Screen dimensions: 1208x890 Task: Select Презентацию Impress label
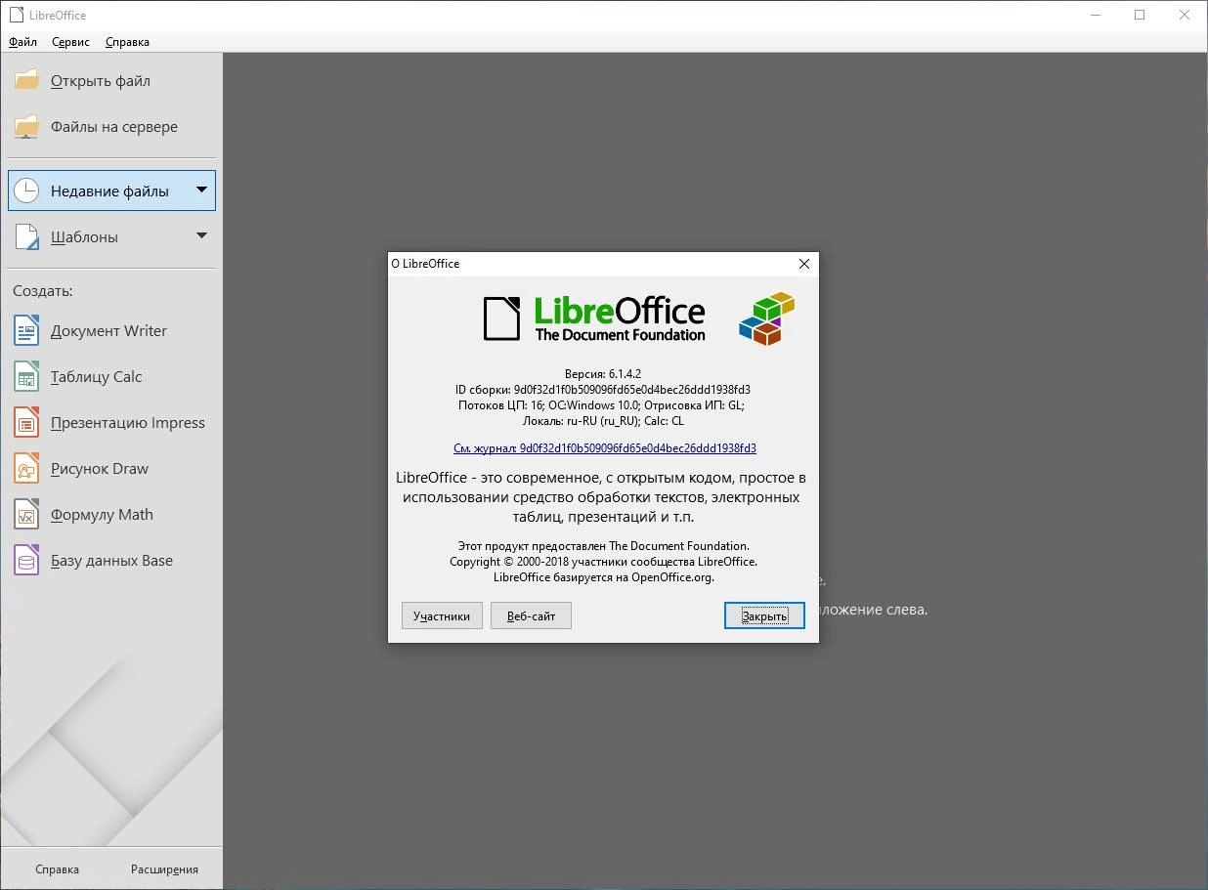click(x=128, y=423)
